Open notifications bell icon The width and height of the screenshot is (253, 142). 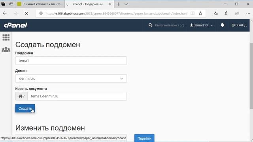(x=222, y=25)
